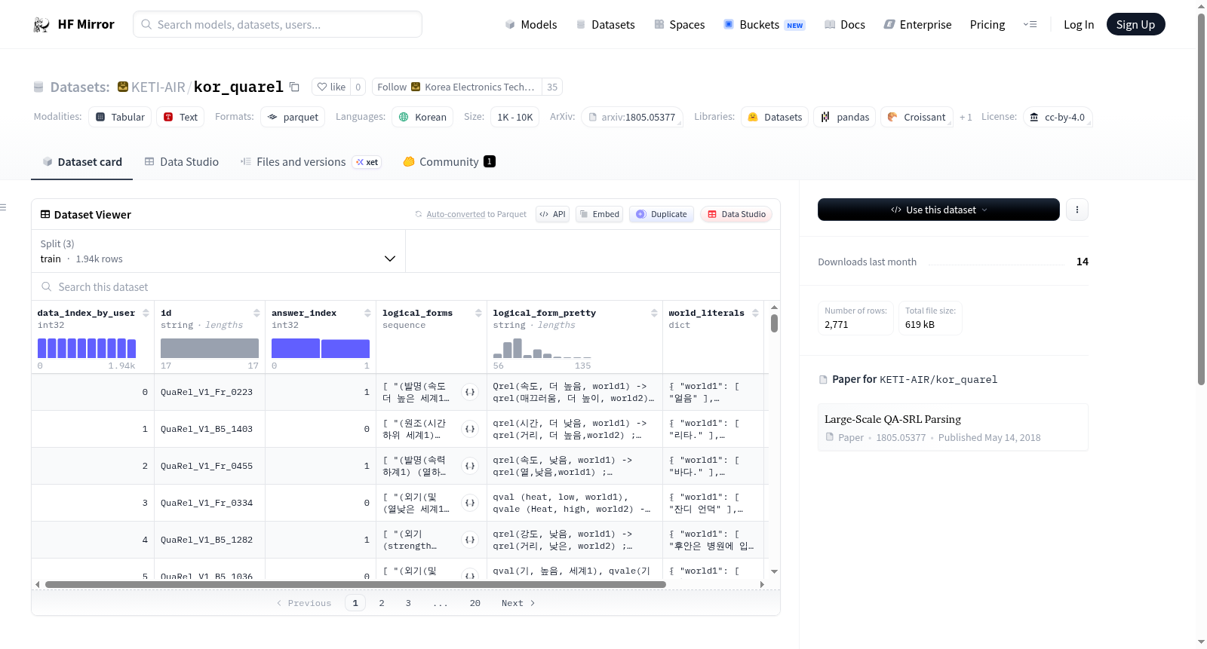Click the cc-by-4.0 license tag
This screenshot has height=649, width=1207.
pos(1058,117)
